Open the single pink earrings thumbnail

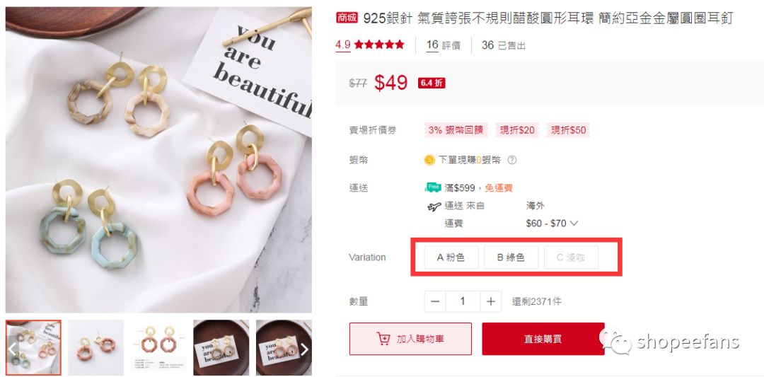point(95,347)
